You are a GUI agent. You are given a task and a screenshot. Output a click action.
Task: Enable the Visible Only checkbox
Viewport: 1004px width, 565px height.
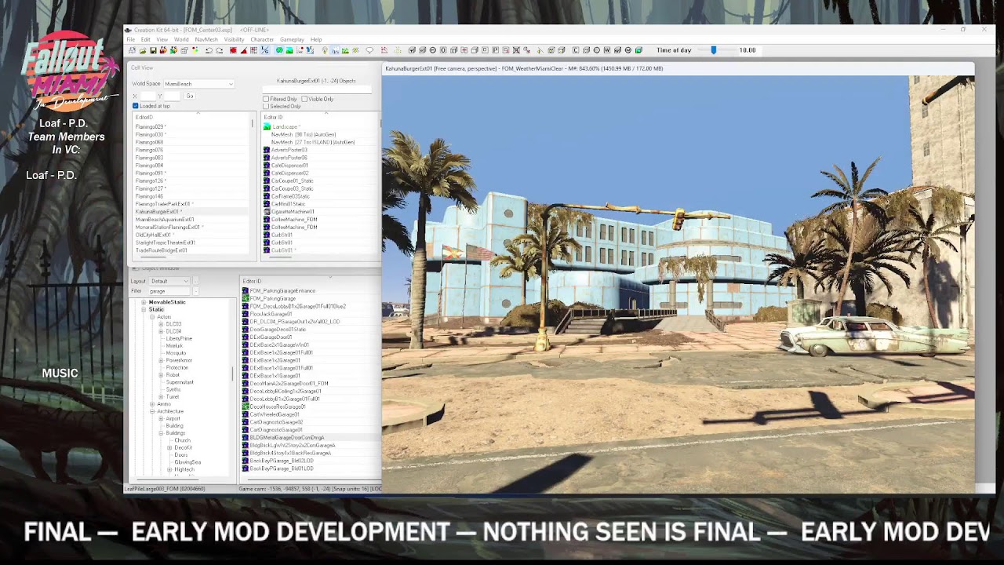(304, 100)
